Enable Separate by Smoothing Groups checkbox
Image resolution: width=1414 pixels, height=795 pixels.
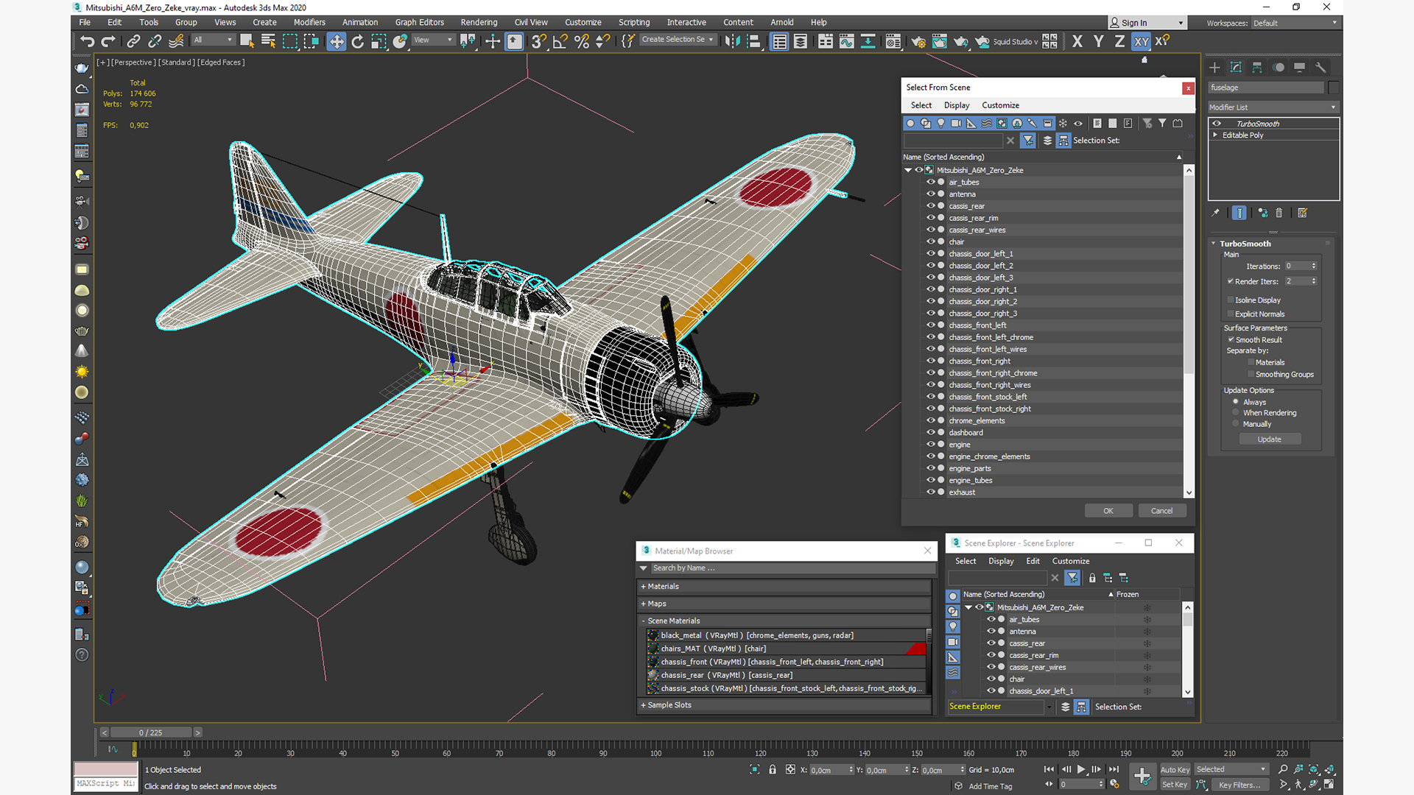coord(1251,374)
